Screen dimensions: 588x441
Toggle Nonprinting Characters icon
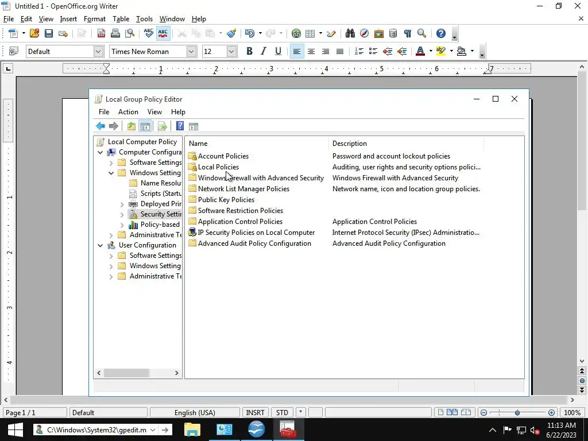click(407, 33)
